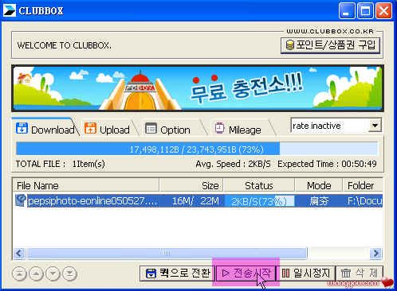This screenshot has width=397, height=291.
Task: Click the right arrow of the horizontal scrollbar
Action: point(376,254)
